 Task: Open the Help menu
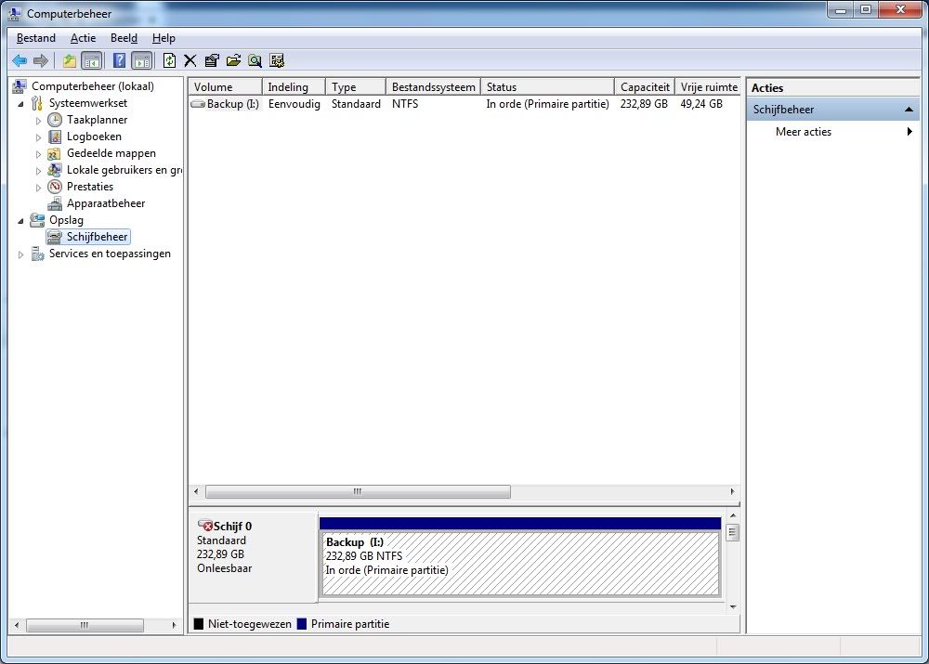[x=164, y=38]
